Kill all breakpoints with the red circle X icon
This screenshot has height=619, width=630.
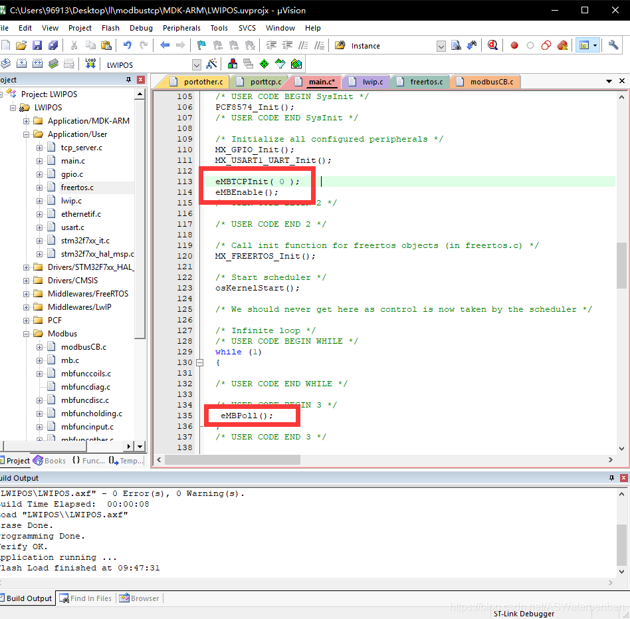pyautogui.click(x=562, y=45)
